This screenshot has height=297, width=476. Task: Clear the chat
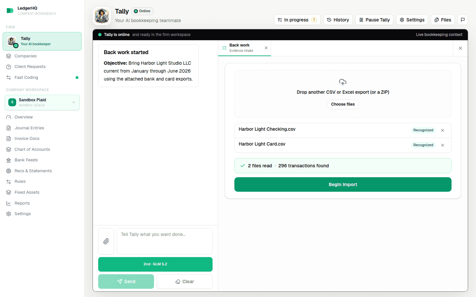pos(184,281)
